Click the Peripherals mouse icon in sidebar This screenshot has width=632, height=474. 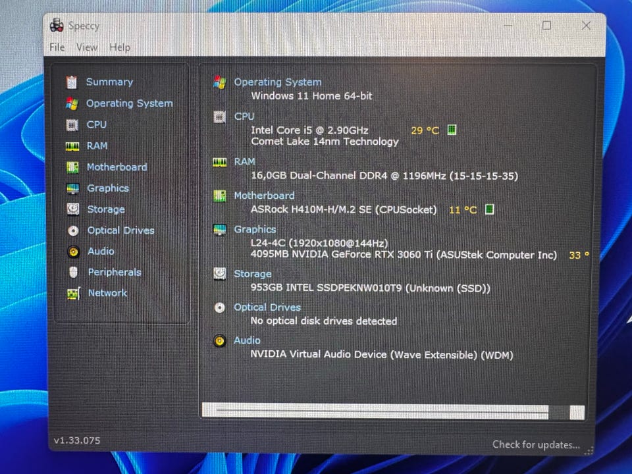[73, 273]
